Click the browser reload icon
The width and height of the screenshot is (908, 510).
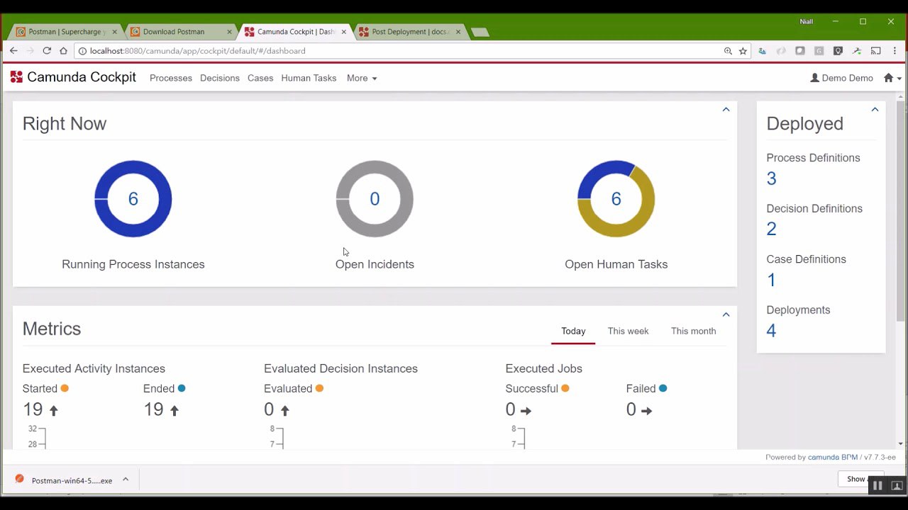coord(47,51)
